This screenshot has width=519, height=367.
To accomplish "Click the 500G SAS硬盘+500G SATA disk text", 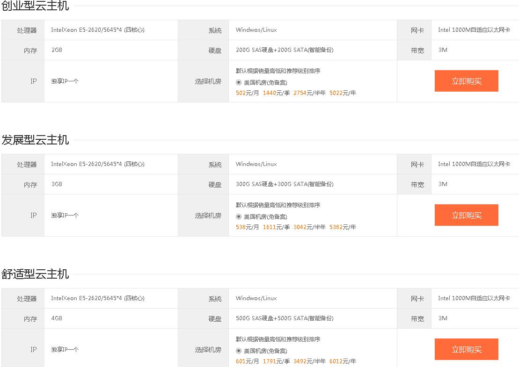I will (285, 318).
